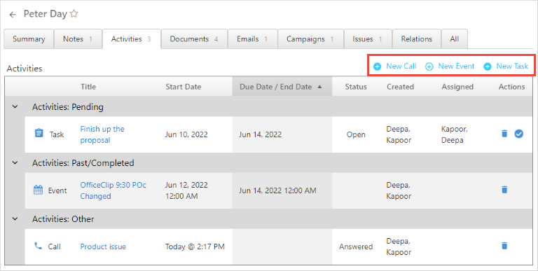Viewport: 538px width, 271px height.
Task: Click the Call phone icon
Action: [x=38, y=246]
